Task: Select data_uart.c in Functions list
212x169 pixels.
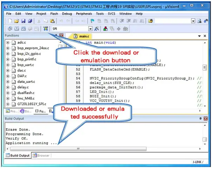Action: [x=26, y=82]
